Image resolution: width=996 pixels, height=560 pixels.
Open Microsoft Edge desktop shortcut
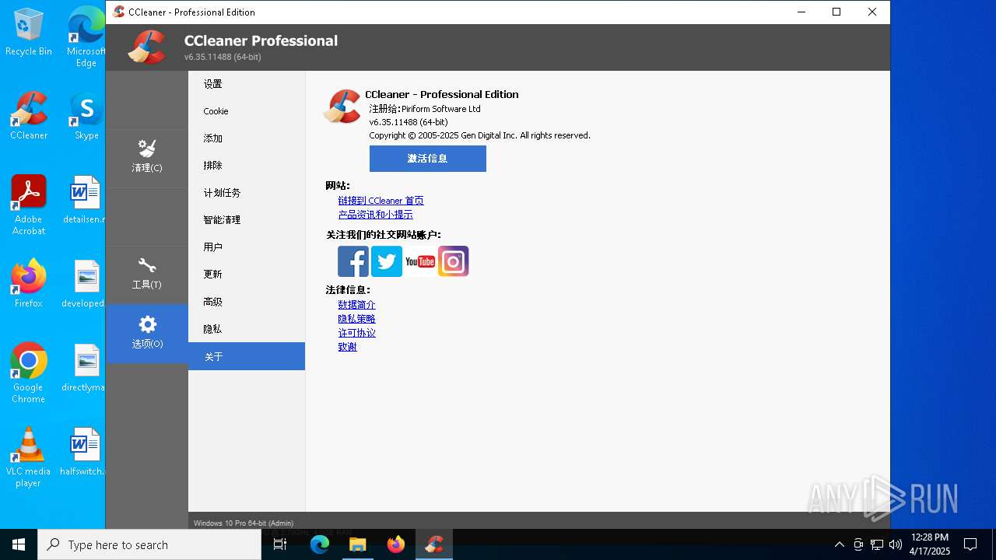[x=86, y=37]
